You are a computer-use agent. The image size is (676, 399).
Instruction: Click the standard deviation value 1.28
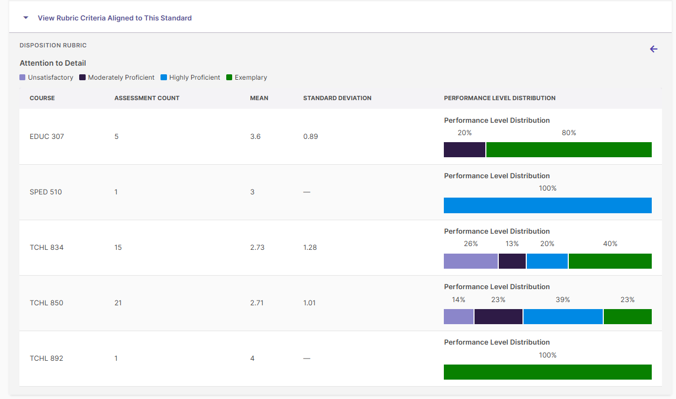(310, 248)
